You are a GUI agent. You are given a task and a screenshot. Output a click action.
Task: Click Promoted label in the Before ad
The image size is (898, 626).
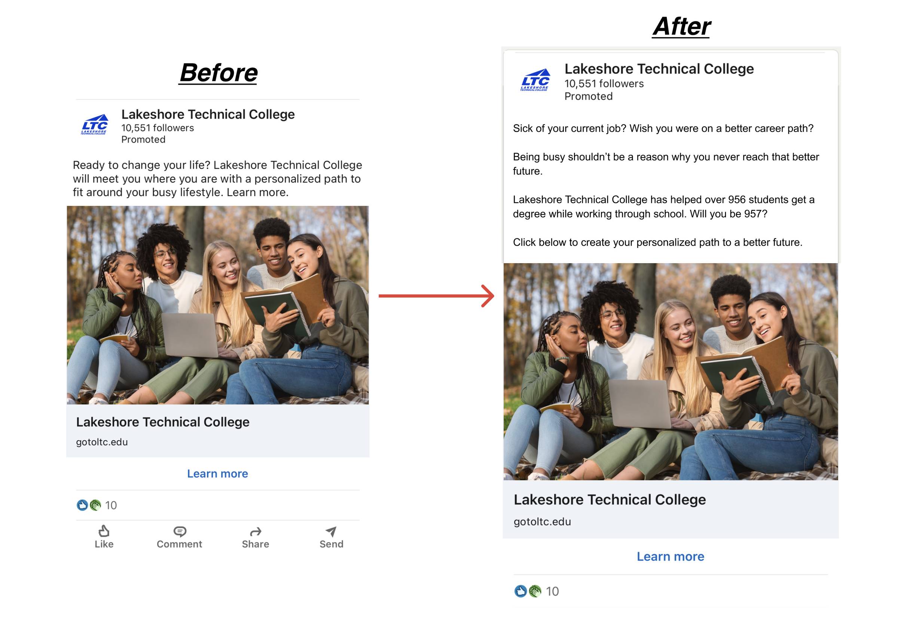pos(143,140)
